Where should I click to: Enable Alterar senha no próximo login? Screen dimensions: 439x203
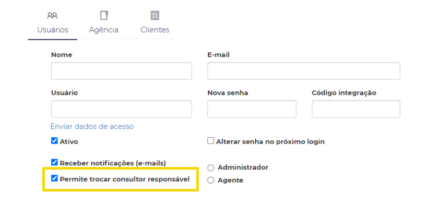coord(210,140)
